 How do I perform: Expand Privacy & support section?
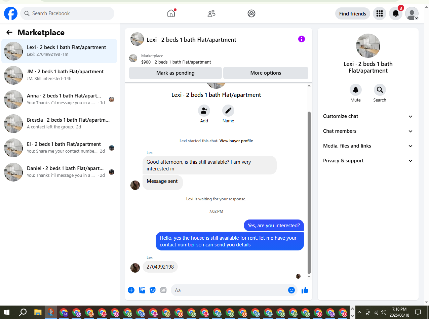point(368,161)
